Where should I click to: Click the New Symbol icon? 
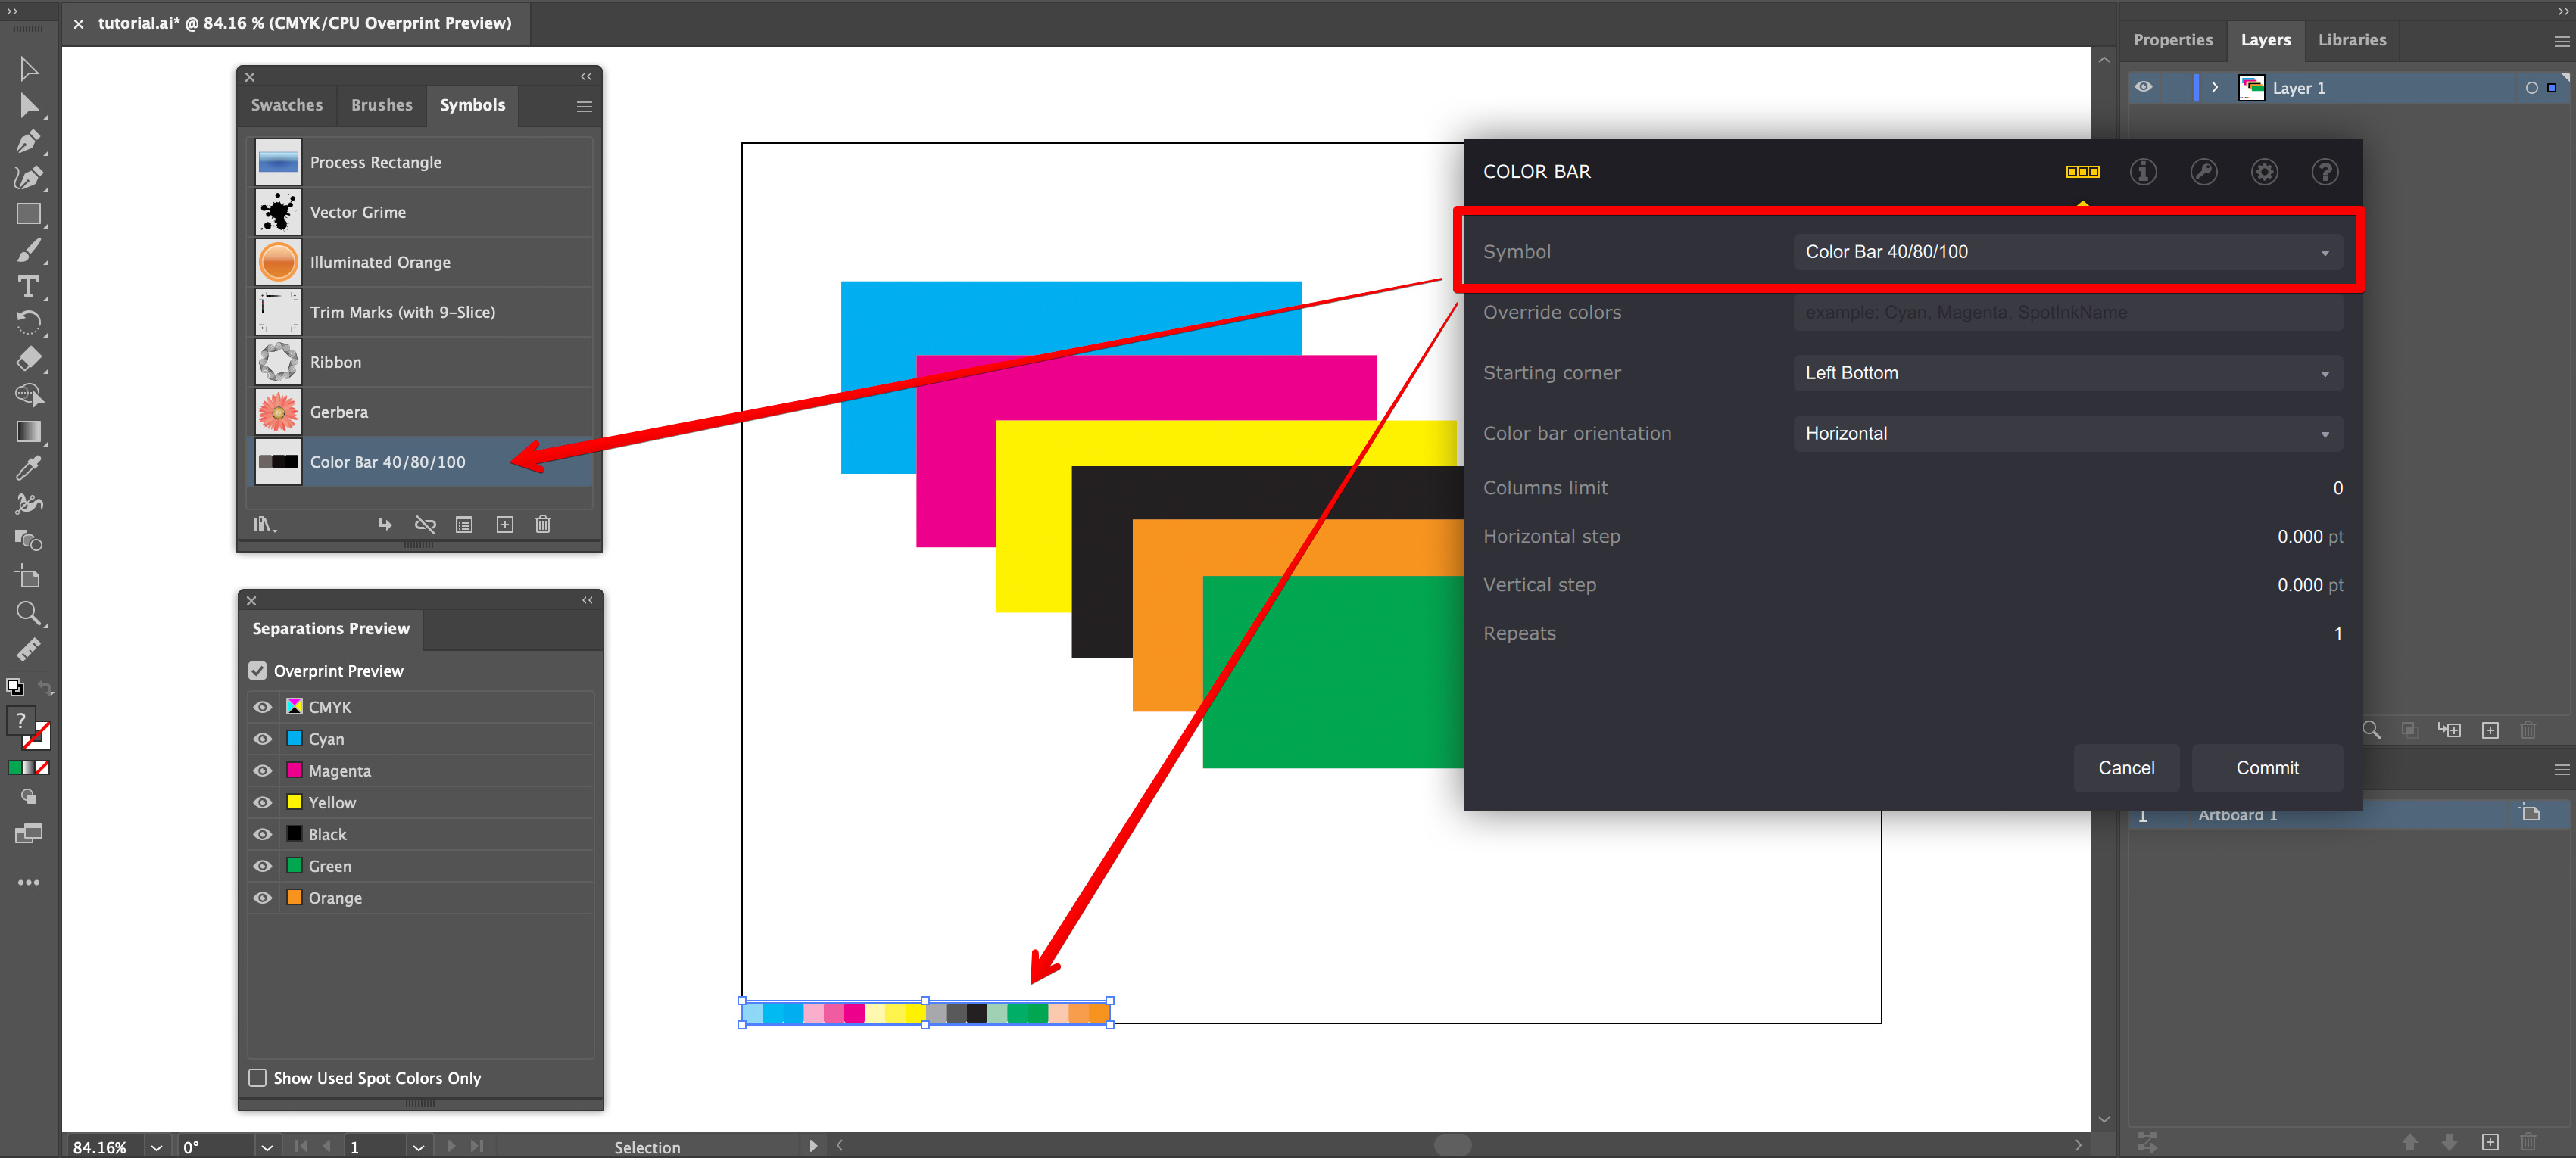click(505, 524)
